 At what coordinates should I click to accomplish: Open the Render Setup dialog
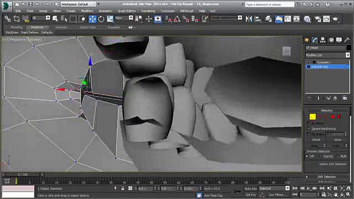tap(318, 19)
